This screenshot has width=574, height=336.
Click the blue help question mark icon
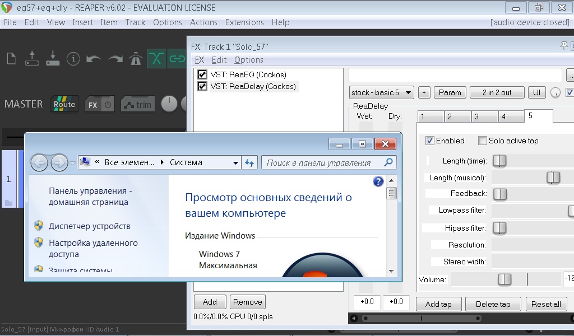coord(378,181)
